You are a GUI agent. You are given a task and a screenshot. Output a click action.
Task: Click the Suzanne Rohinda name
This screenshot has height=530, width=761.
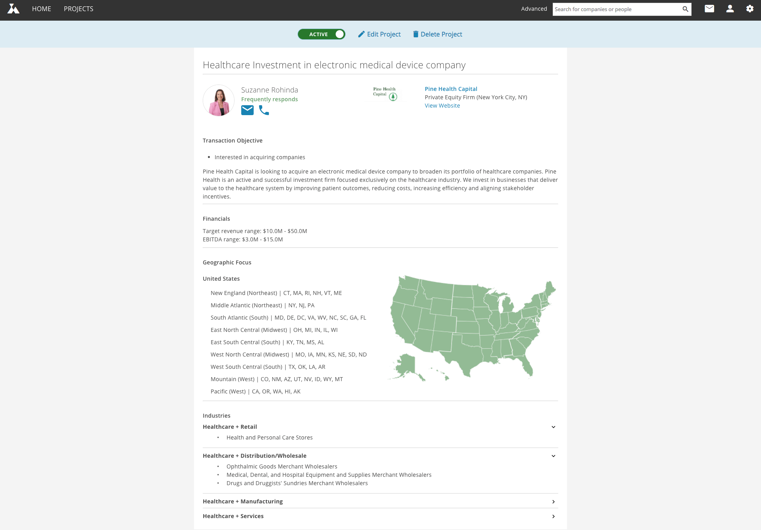[269, 90]
